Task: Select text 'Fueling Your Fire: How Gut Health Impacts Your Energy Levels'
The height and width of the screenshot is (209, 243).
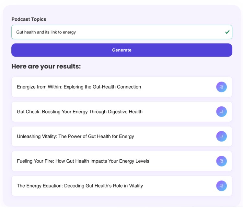Action: [x=83, y=161]
